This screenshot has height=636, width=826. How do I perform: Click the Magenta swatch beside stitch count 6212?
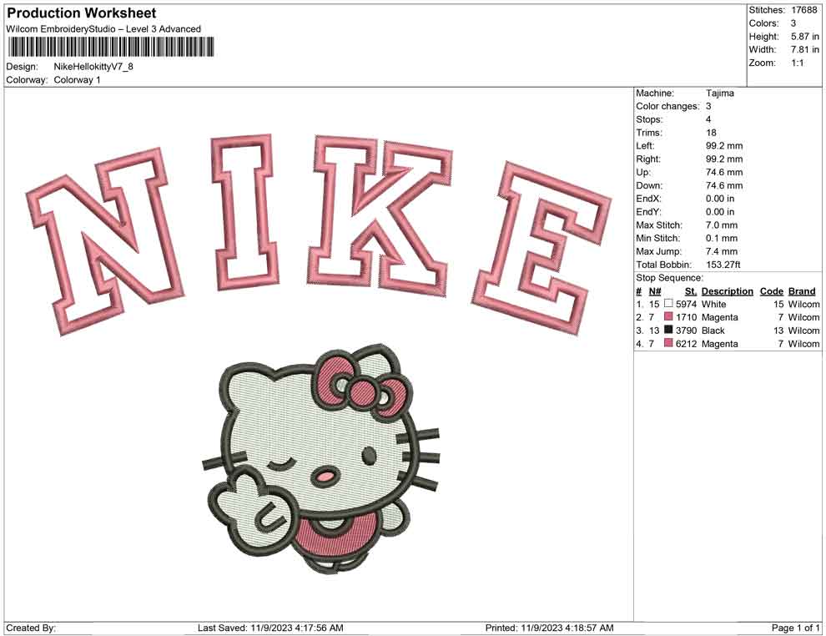668,343
